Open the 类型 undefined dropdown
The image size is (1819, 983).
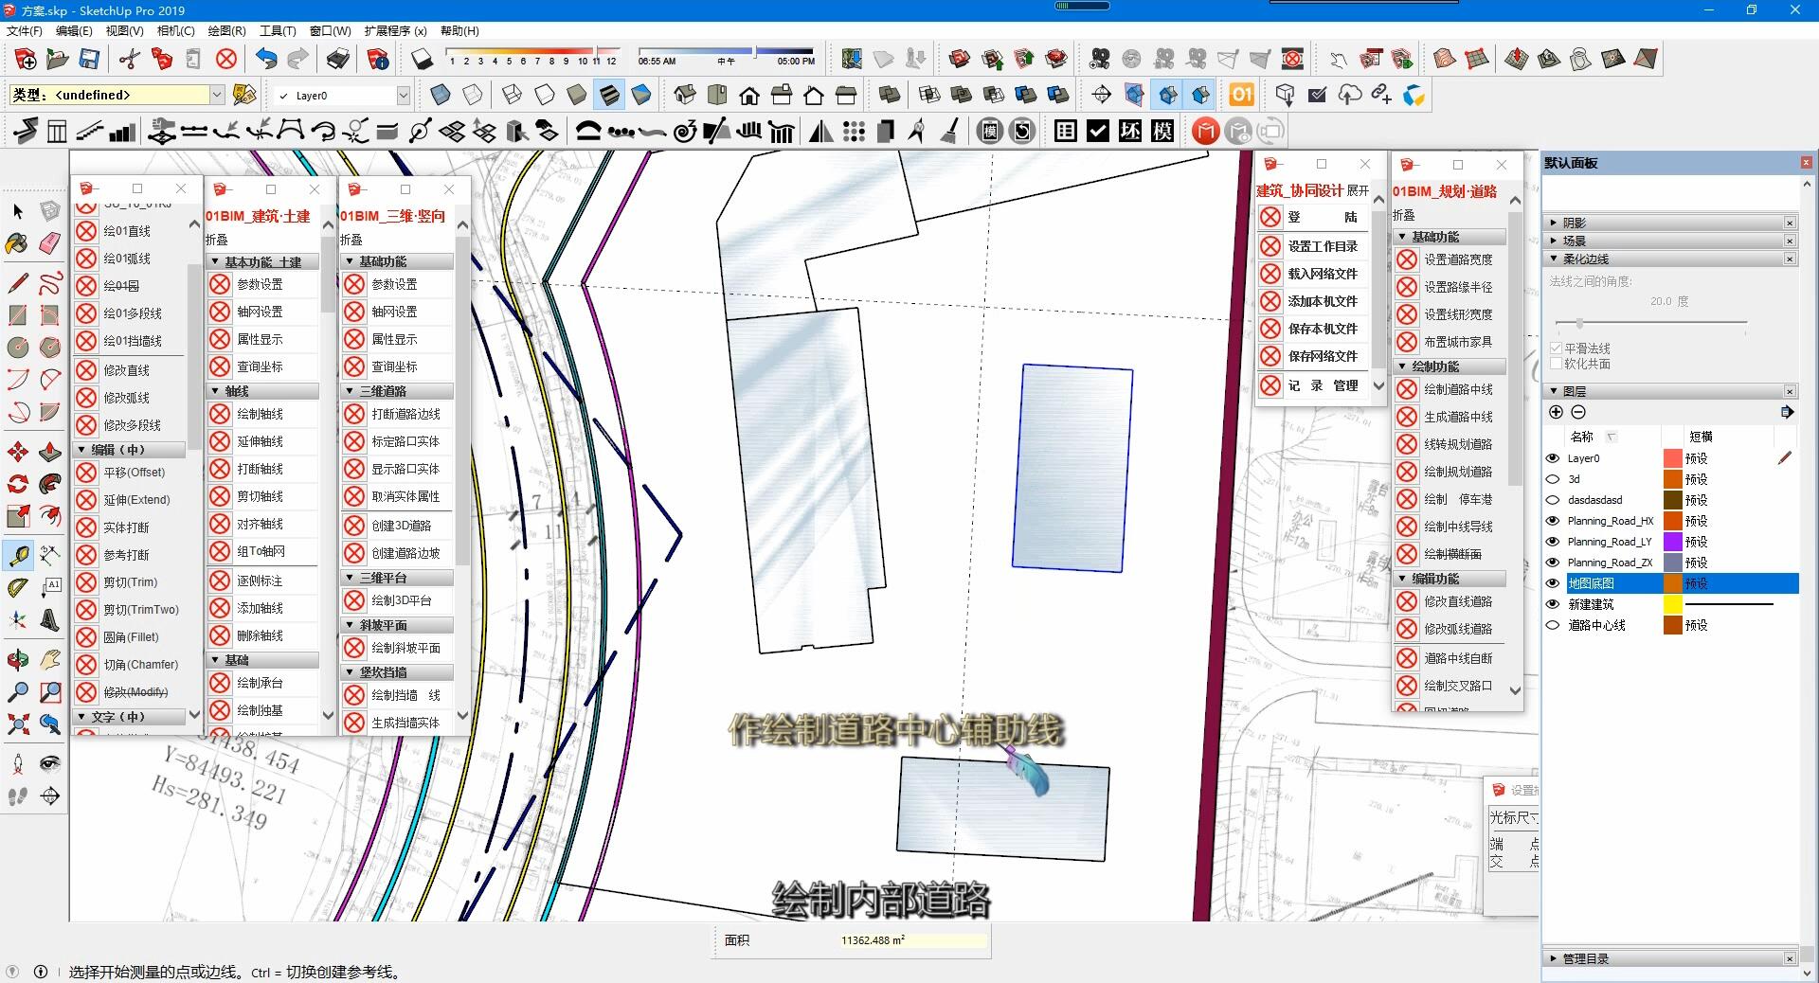(217, 95)
